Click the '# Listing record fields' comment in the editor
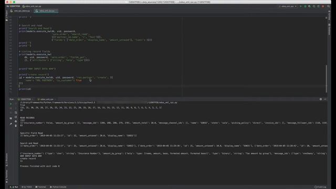The image size is (336, 189). 35,51
